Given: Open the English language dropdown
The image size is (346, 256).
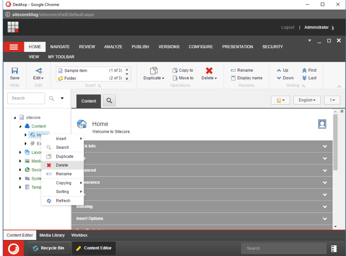Looking at the screenshot, I should (307, 100).
